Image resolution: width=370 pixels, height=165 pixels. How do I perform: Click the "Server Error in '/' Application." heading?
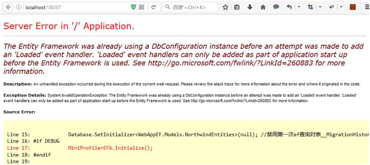(x=69, y=26)
